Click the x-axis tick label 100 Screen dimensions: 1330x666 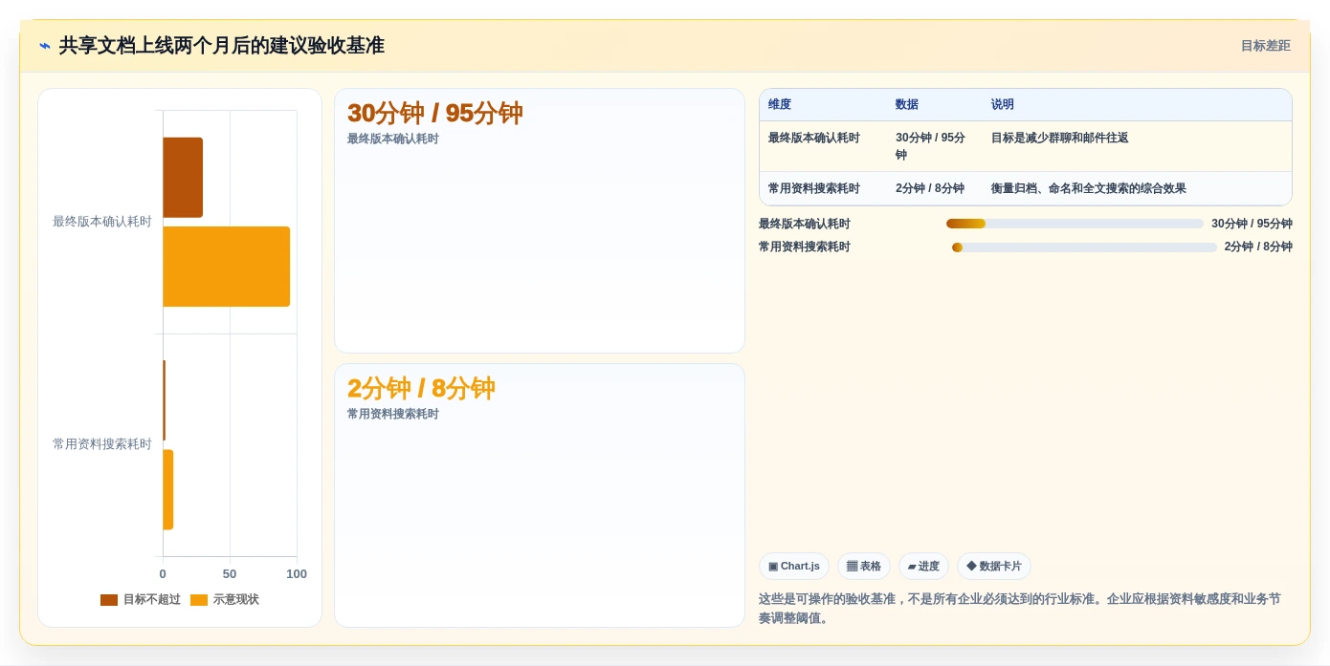coord(297,574)
